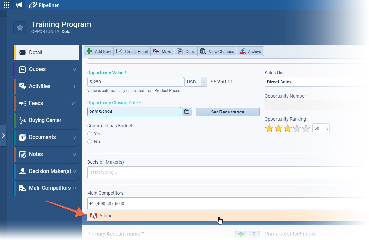Select the Adobe suggestion in competitors list
This screenshot has width=369, height=240.
point(106,216)
